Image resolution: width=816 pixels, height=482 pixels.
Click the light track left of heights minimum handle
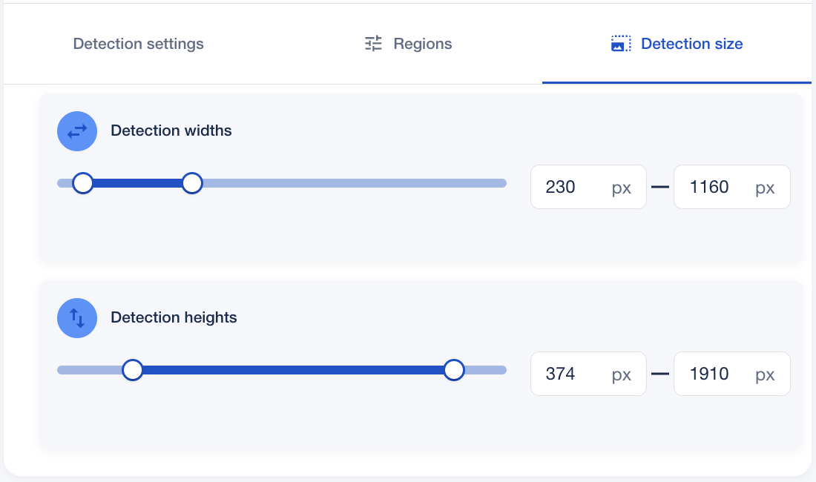click(89, 370)
